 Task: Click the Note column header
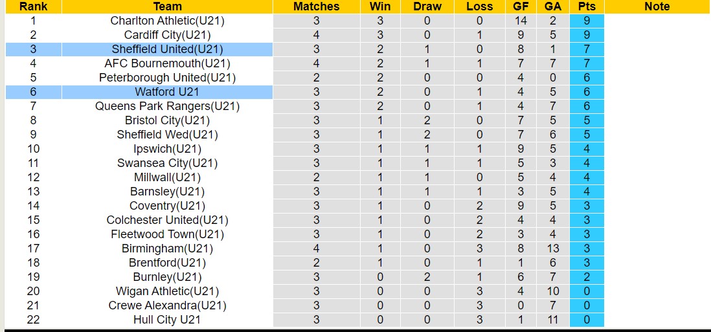(x=657, y=6)
